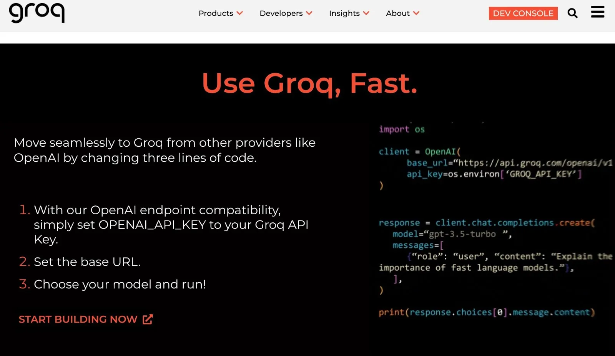Open the Products menu item
615x356 pixels.
coord(216,13)
